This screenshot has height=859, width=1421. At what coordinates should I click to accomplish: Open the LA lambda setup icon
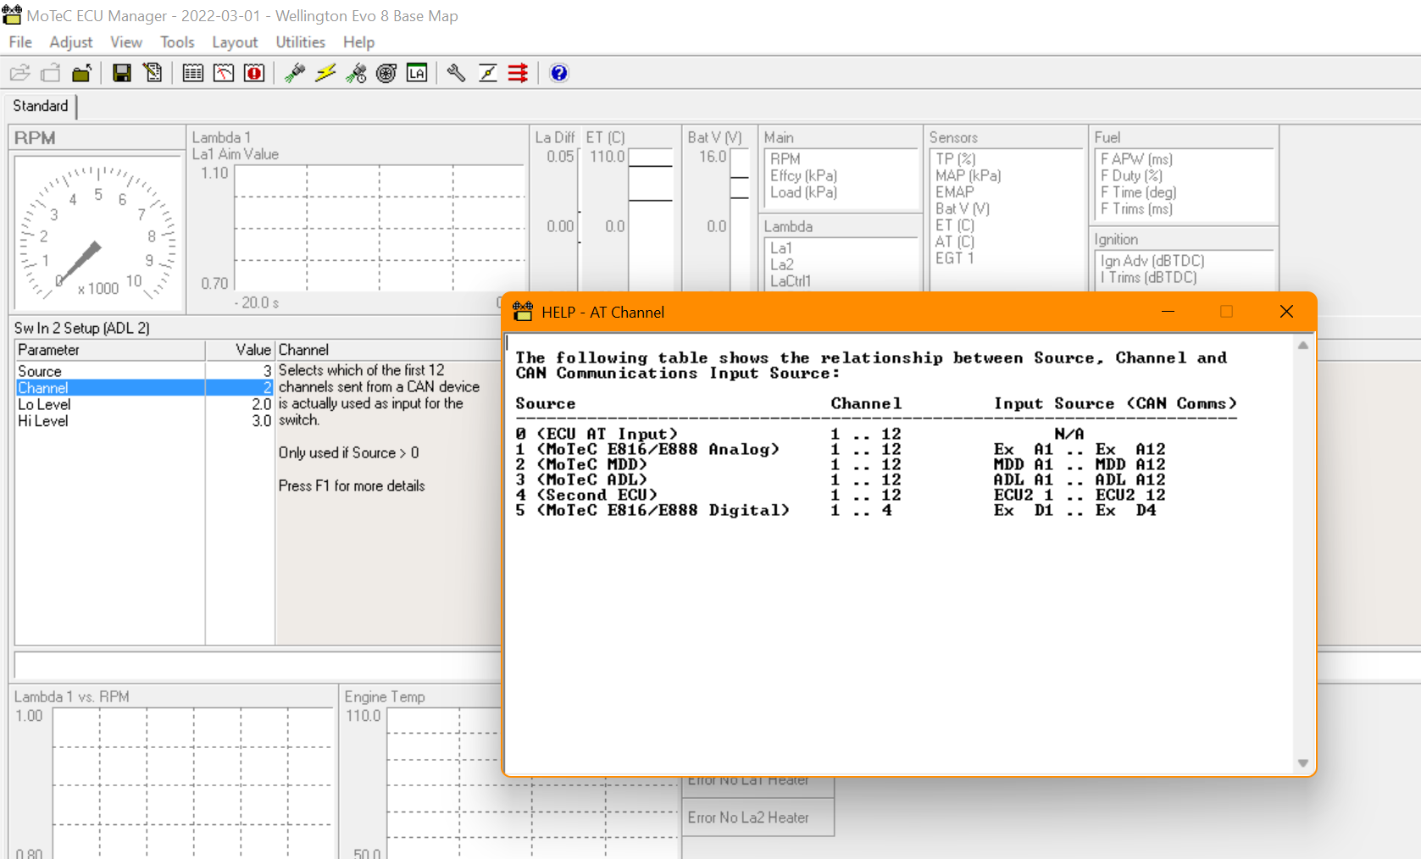pos(417,73)
